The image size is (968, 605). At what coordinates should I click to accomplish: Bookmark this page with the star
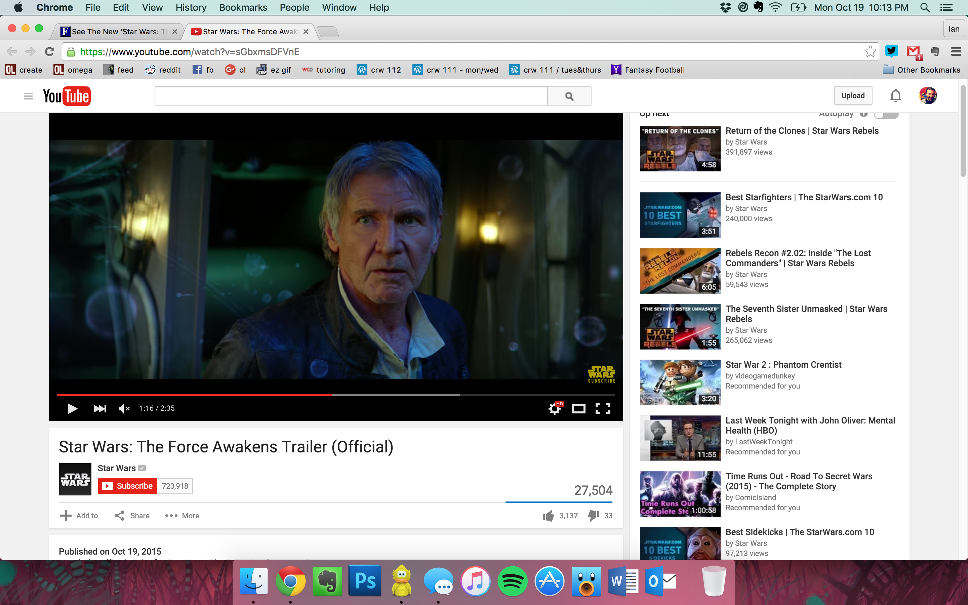pyautogui.click(x=870, y=52)
